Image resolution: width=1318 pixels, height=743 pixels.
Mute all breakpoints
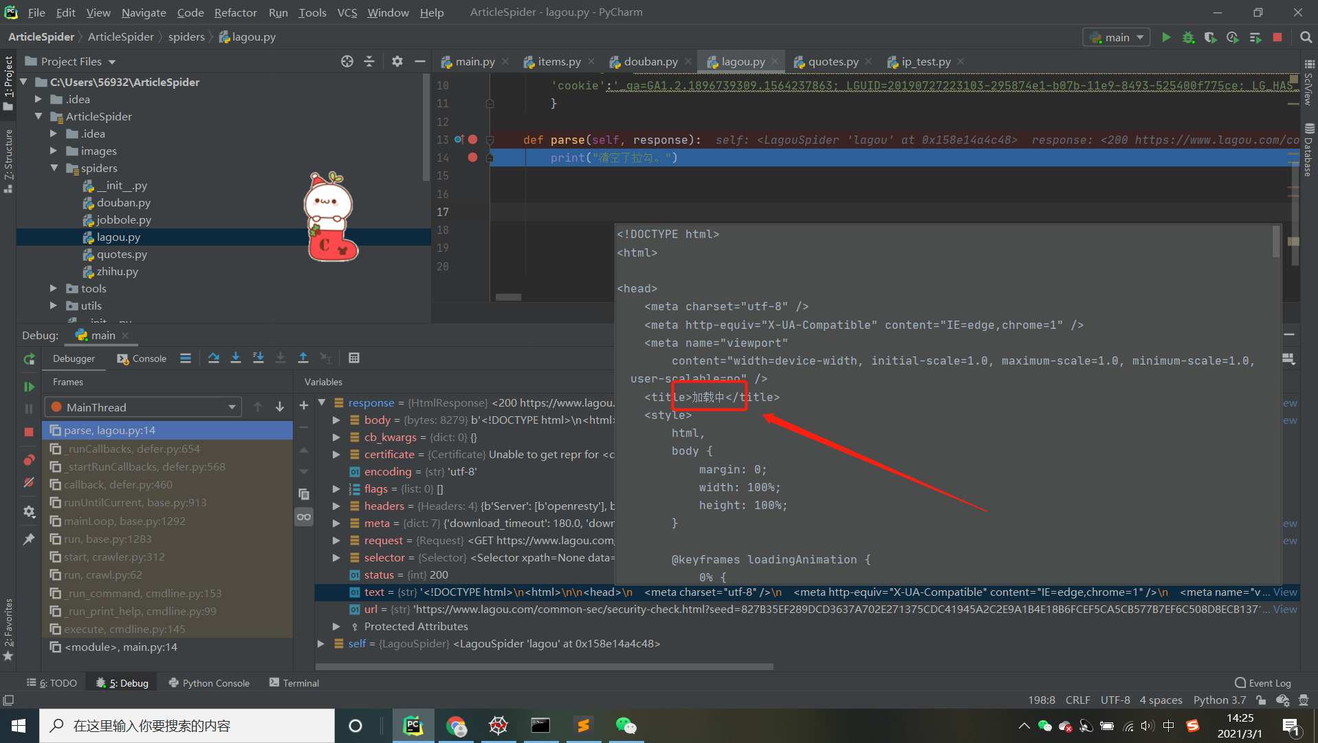(x=29, y=482)
